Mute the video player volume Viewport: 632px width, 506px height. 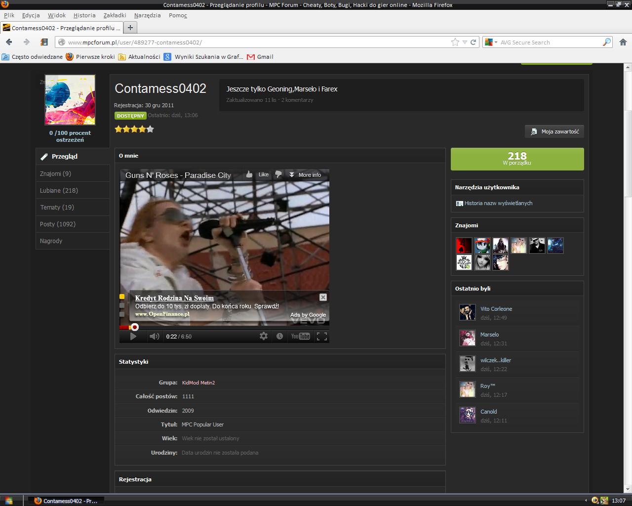coord(155,337)
